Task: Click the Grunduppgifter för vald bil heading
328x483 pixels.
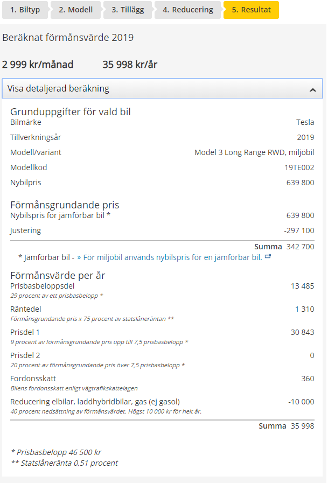Action: pyautogui.click(x=71, y=112)
